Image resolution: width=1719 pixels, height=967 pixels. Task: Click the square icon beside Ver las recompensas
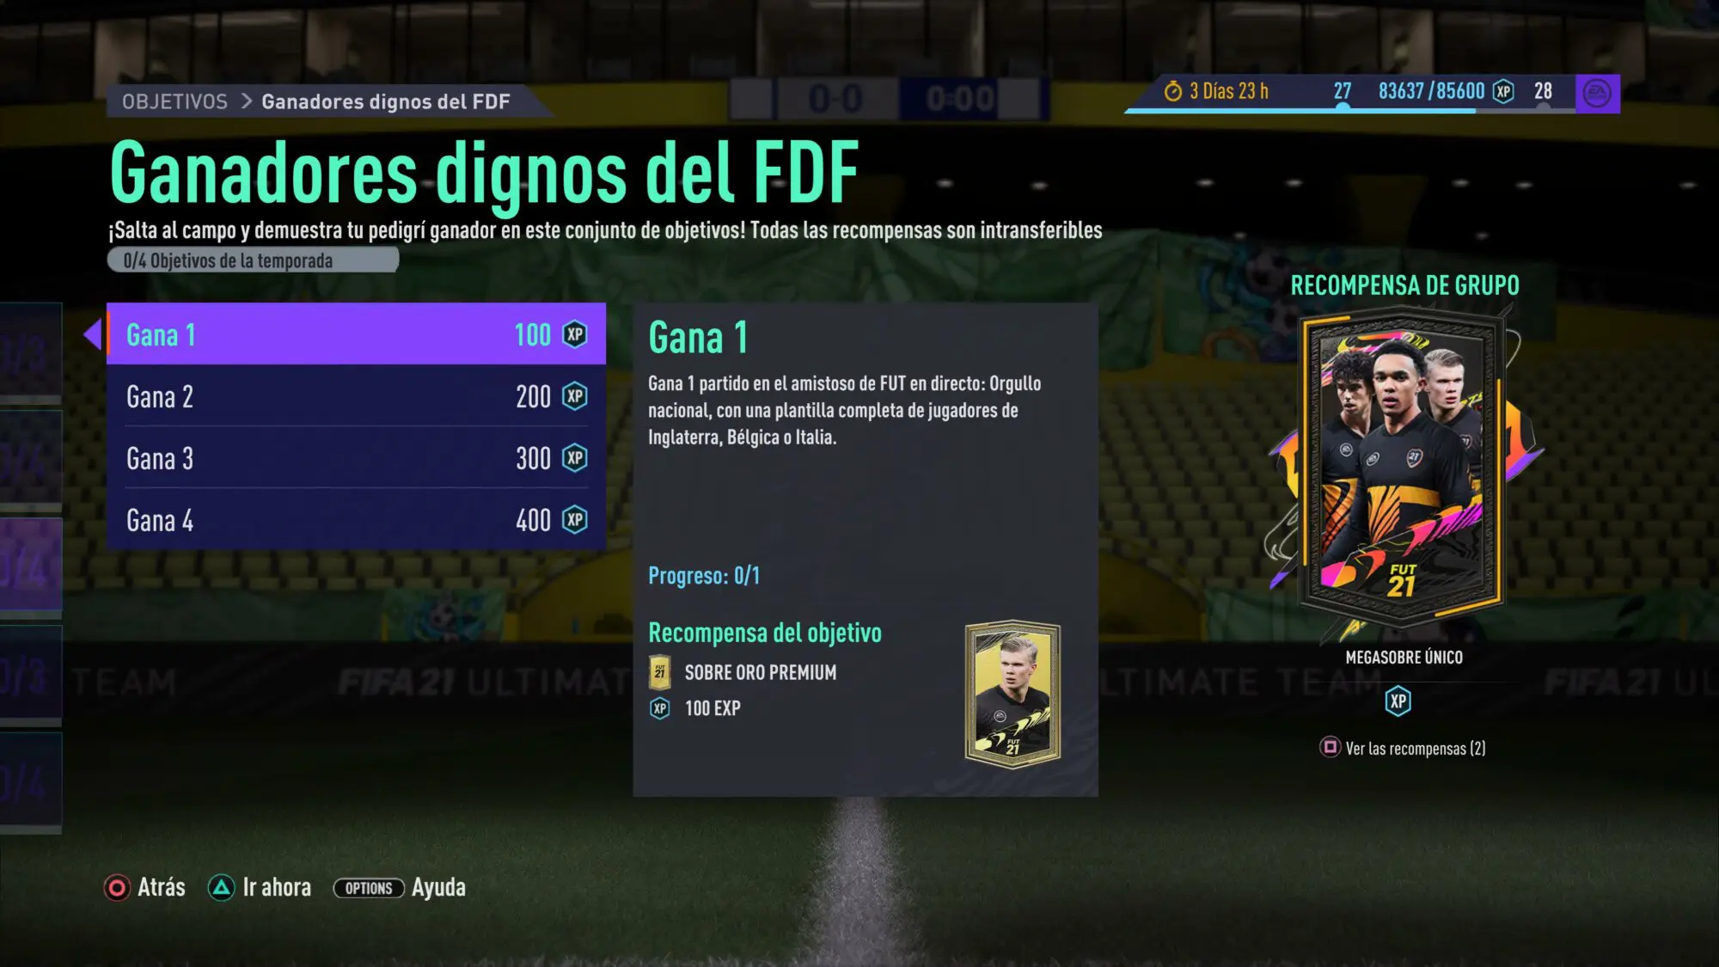pyautogui.click(x=1330, y=747)
